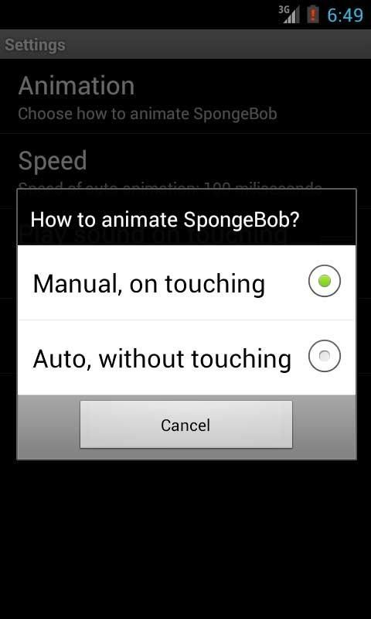Dismiss dialog with the Cancel button
This screenshot has height=619, width=371.
(x=186, y=425)
